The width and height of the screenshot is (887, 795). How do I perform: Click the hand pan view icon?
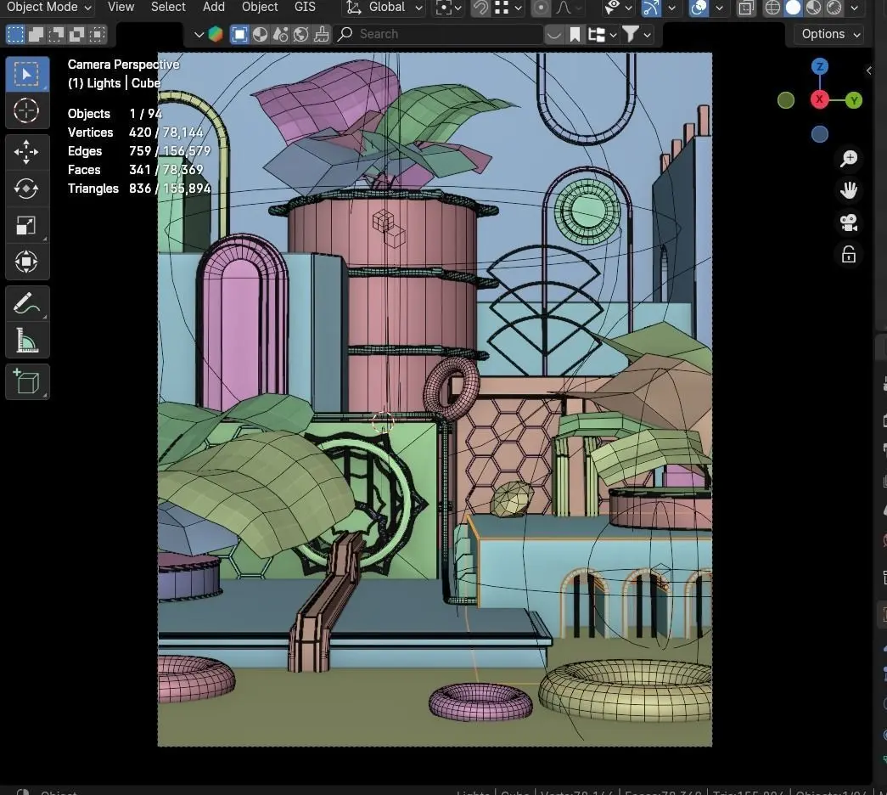point(849,190)
